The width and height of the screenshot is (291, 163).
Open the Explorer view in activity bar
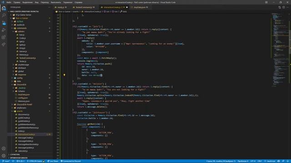[x=4, y=8]
